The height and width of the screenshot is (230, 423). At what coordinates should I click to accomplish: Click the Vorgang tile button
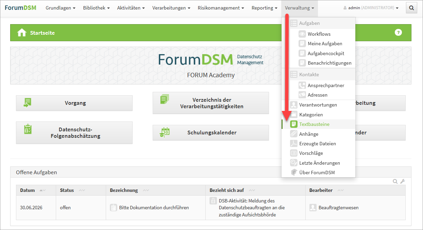74,103
